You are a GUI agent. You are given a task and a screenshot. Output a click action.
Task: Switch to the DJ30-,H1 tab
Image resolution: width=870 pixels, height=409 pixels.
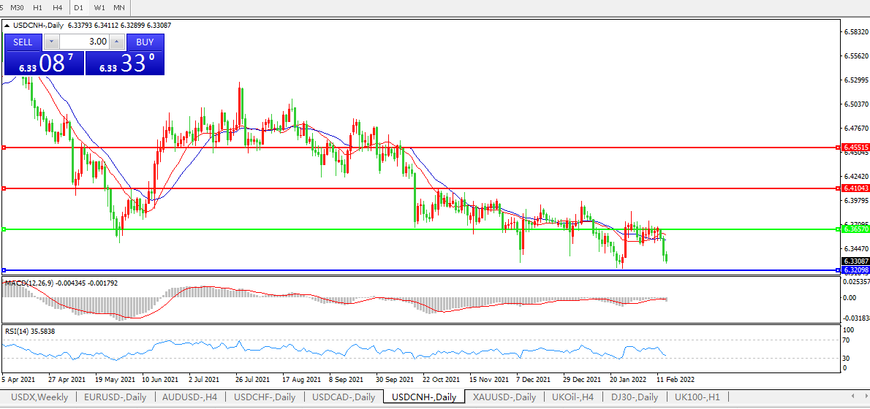[635, 397]
